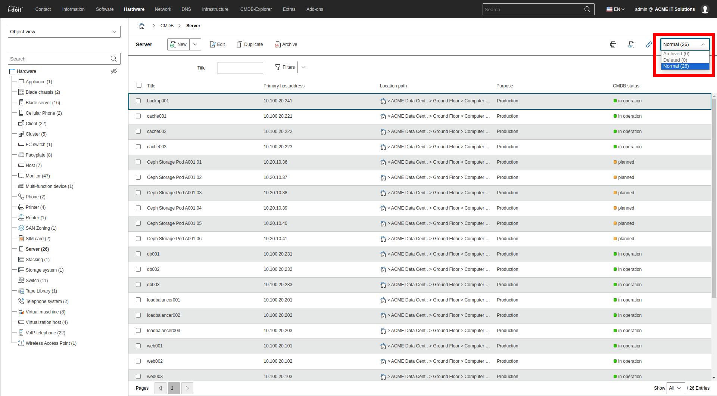Export the list as CSV icon
The image size is (717, 396).
[x=631, y=44]
